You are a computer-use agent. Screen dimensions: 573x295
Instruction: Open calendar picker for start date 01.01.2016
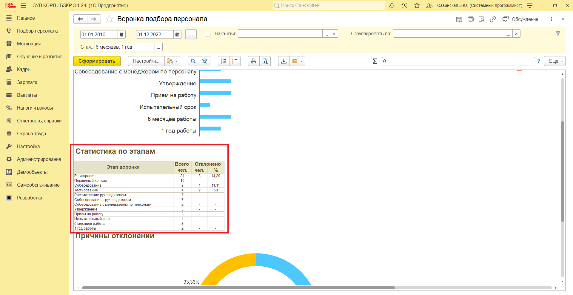[x=121, y=35]
